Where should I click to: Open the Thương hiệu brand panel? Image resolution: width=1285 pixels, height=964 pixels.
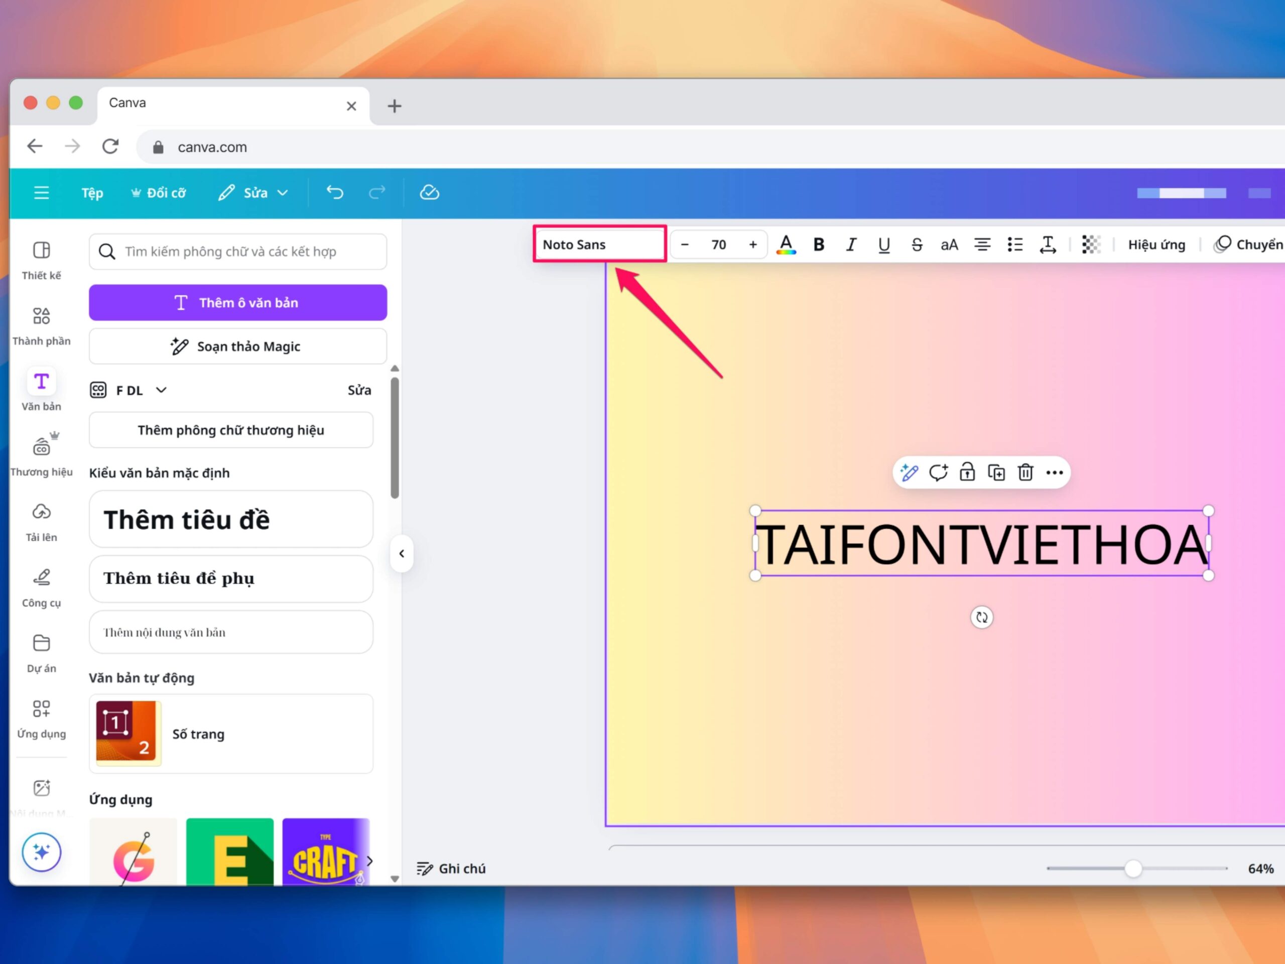pos(41,455)
